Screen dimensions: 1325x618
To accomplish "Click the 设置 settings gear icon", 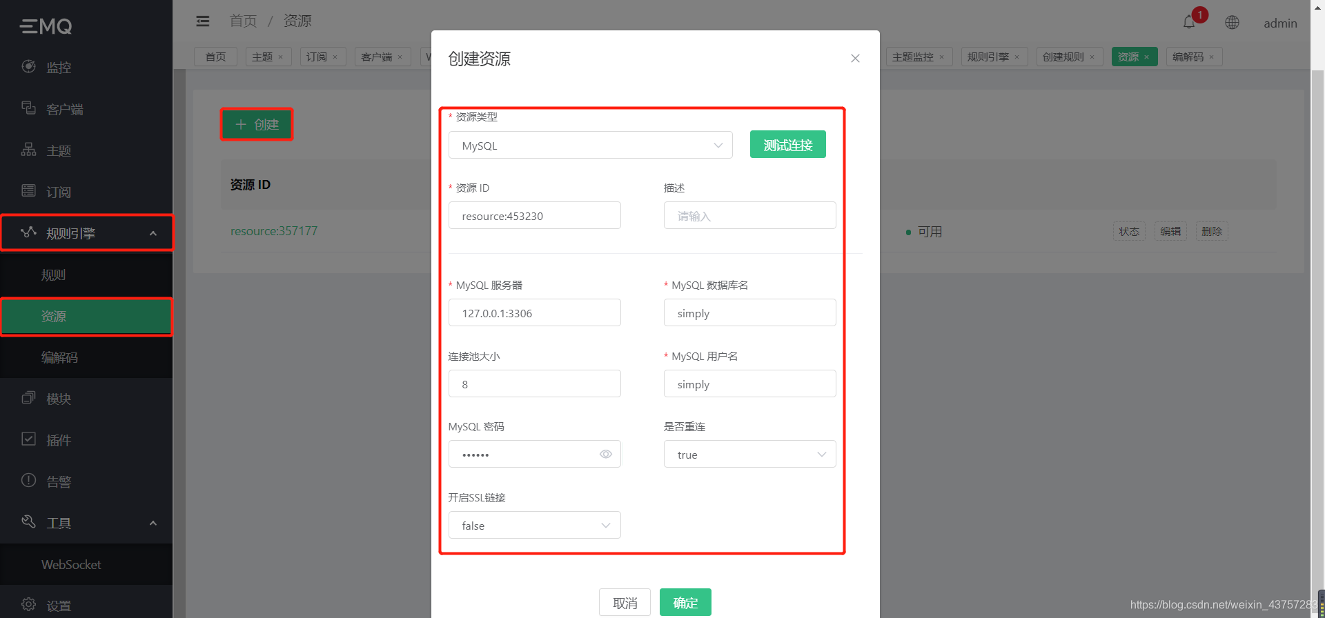I will 28,605.
